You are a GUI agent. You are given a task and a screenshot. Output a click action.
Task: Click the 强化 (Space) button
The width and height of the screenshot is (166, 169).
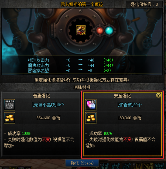pyautogui.click(x=82, y=163)
